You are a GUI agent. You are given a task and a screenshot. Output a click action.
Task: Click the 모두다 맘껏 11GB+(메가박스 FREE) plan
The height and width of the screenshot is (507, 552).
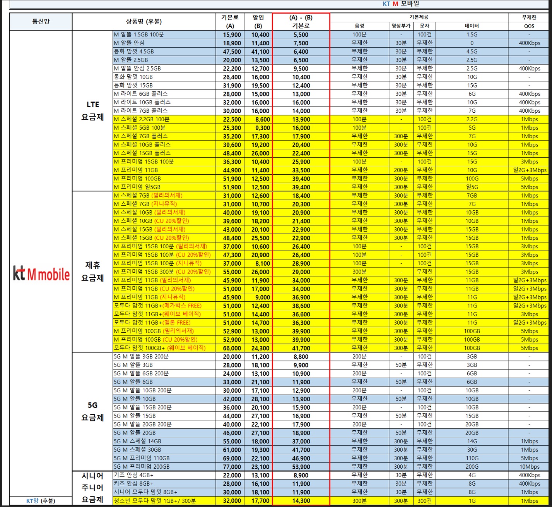[x=158, y=306]
